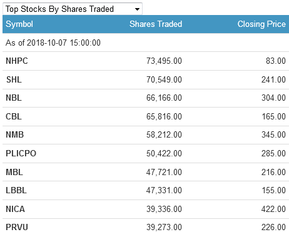289x232 pixels.
Task: Select the PLICPO stock symbol
Action: 21,153
